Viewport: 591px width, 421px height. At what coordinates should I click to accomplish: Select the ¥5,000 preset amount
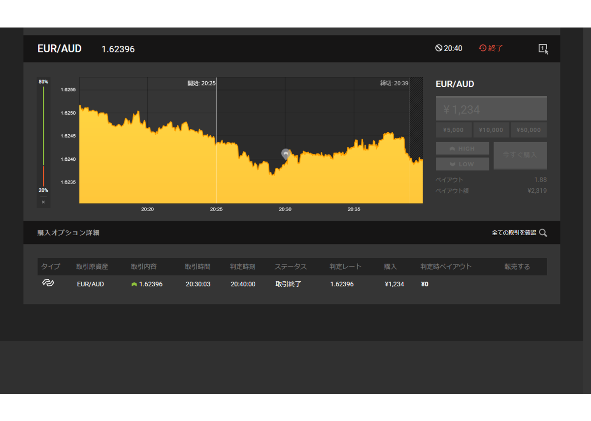click(454, 130)
